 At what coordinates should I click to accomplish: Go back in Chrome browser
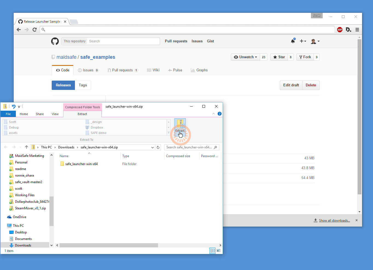(19, 30)
